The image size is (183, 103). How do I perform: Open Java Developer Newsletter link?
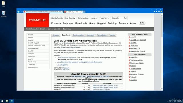point(67,58)
